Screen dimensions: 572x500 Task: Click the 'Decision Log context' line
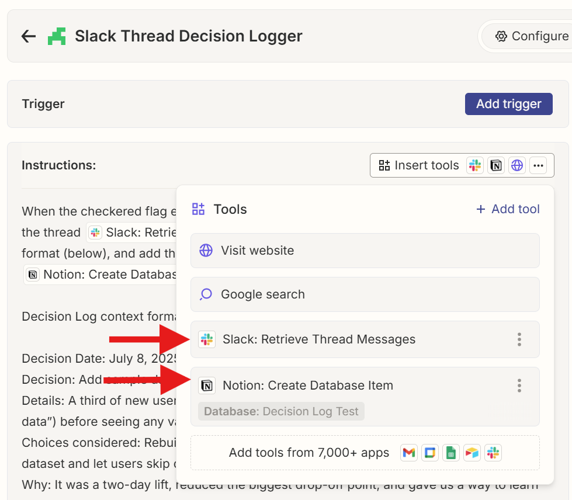click(x=99, y=317)
